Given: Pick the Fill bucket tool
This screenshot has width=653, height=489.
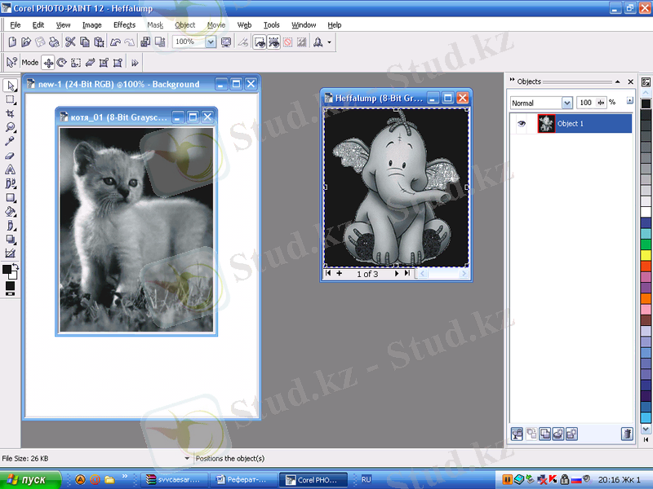Looking at the screenshot, I should [x=11, y=211].
